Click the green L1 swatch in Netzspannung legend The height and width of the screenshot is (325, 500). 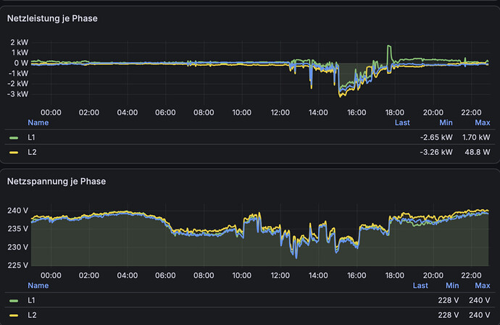(14, 300)
